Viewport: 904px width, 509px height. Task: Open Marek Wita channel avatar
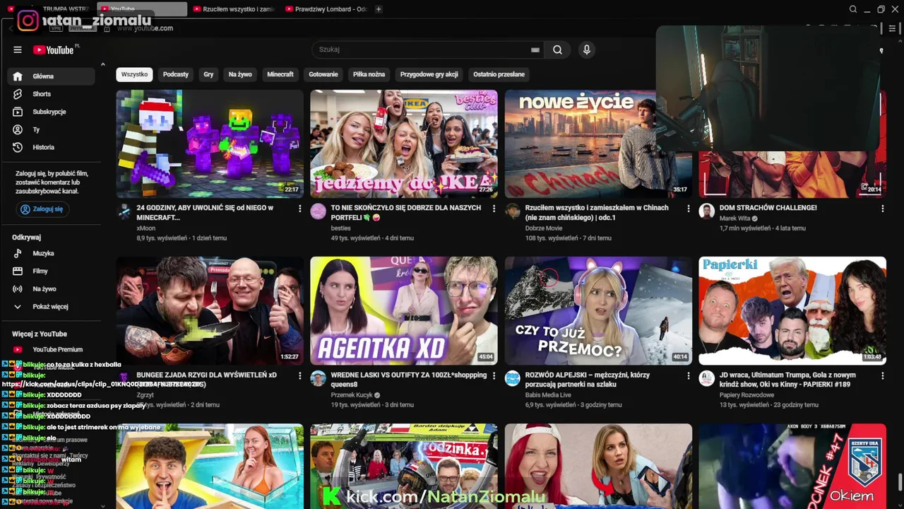pos(706,211)
